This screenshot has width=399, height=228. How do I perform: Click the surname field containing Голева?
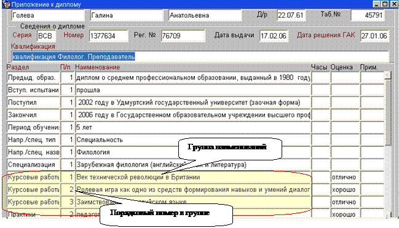tap(48, 15)
